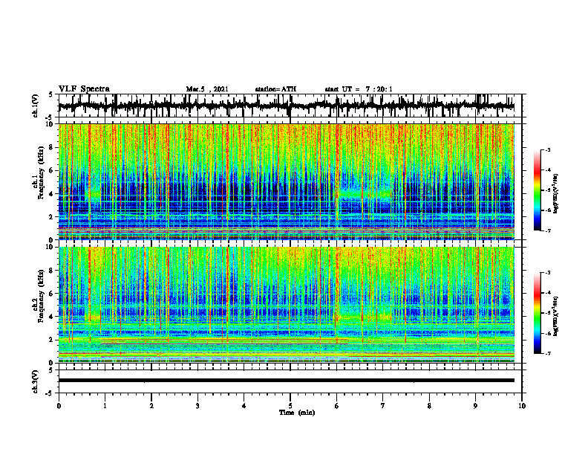
Task: Click the "5" volt tick on ch.1(V) axis
Action: click(50, 95)
